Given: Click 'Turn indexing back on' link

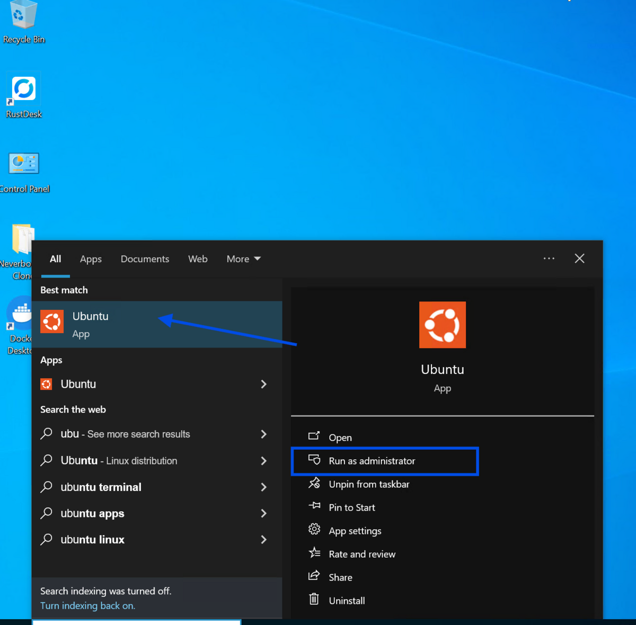Looking at the screenshot, I should tap(87, 605).
